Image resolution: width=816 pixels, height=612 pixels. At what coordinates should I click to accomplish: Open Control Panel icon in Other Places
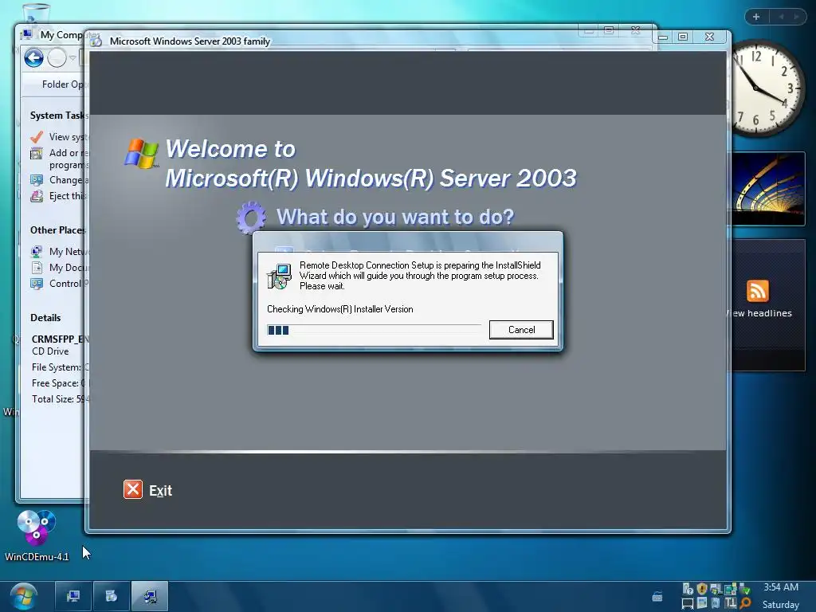[37, 284]
